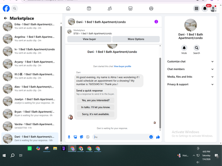Open Joselyn's waiting conversation
This screenshot has height=166, width=222.
pyautogui.click(x=30, y=101)
